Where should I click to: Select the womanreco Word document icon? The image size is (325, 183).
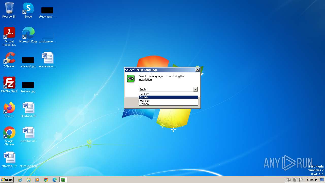(47, 60)
